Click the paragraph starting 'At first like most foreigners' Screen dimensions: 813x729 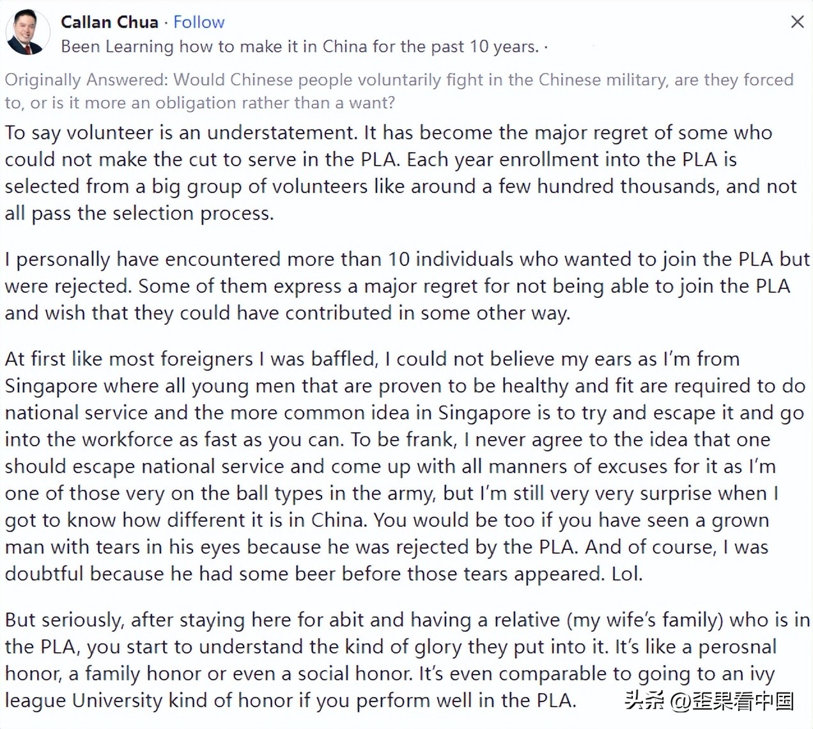(x=404, y=466)
